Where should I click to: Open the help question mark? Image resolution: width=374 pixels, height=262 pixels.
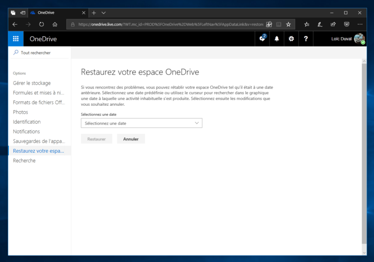pyautogui.click(x=306, y=39)
